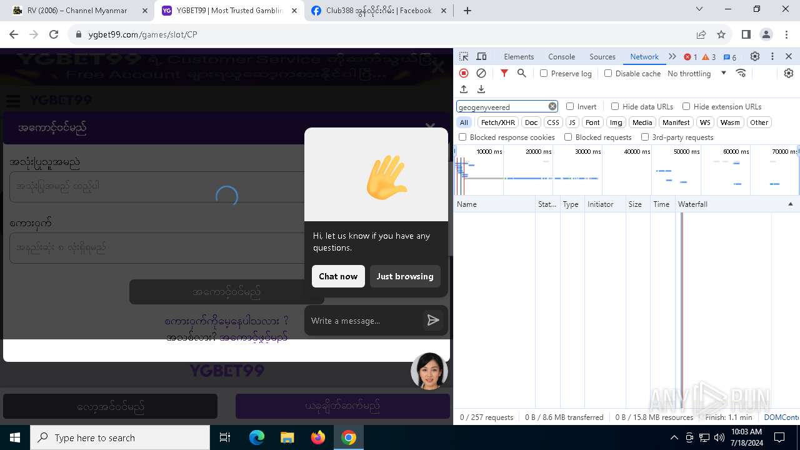Open the YGBET99 hamburger menu
Screen dimensions: 800x450
point(12,101)
